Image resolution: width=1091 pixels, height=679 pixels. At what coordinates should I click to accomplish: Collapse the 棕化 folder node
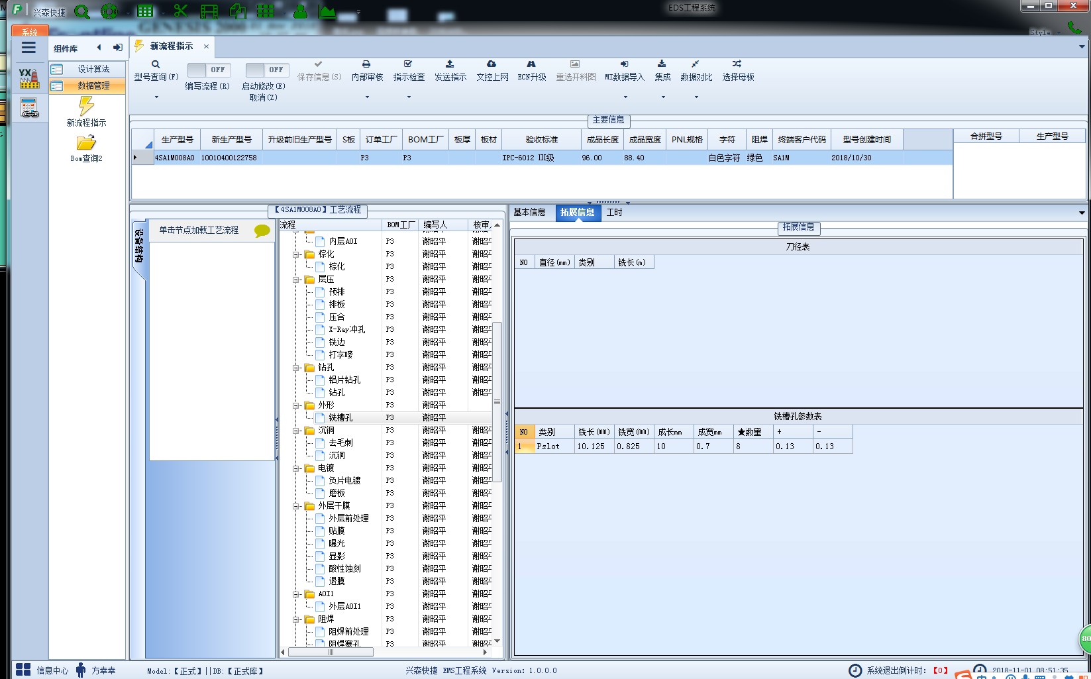click(297, 254)
